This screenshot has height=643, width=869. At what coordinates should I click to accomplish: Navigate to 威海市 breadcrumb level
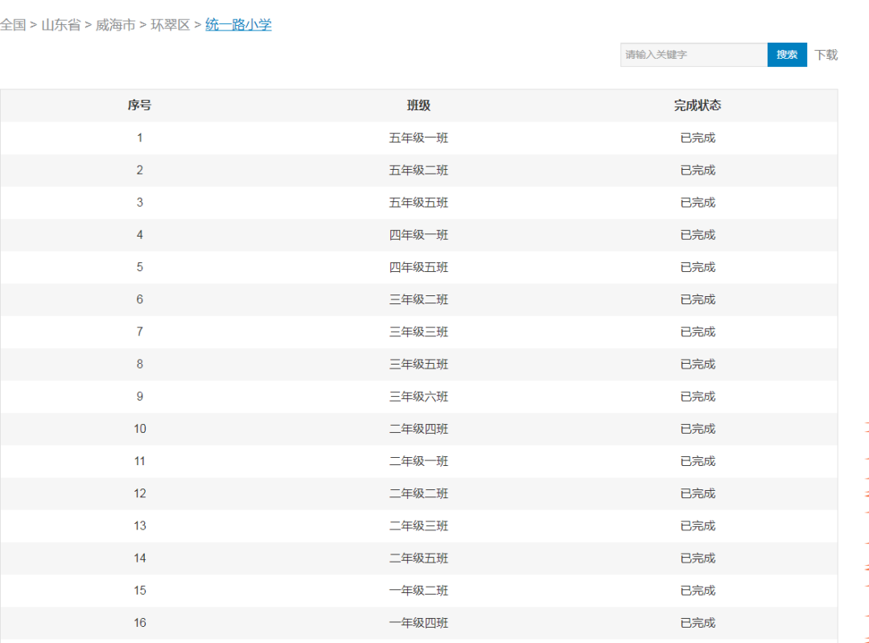115,25
